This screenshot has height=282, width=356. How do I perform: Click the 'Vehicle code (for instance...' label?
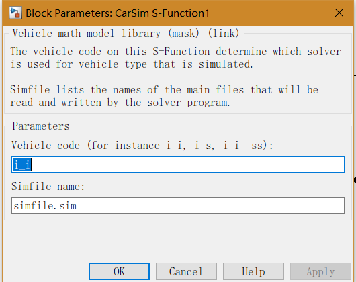(142, 146)
